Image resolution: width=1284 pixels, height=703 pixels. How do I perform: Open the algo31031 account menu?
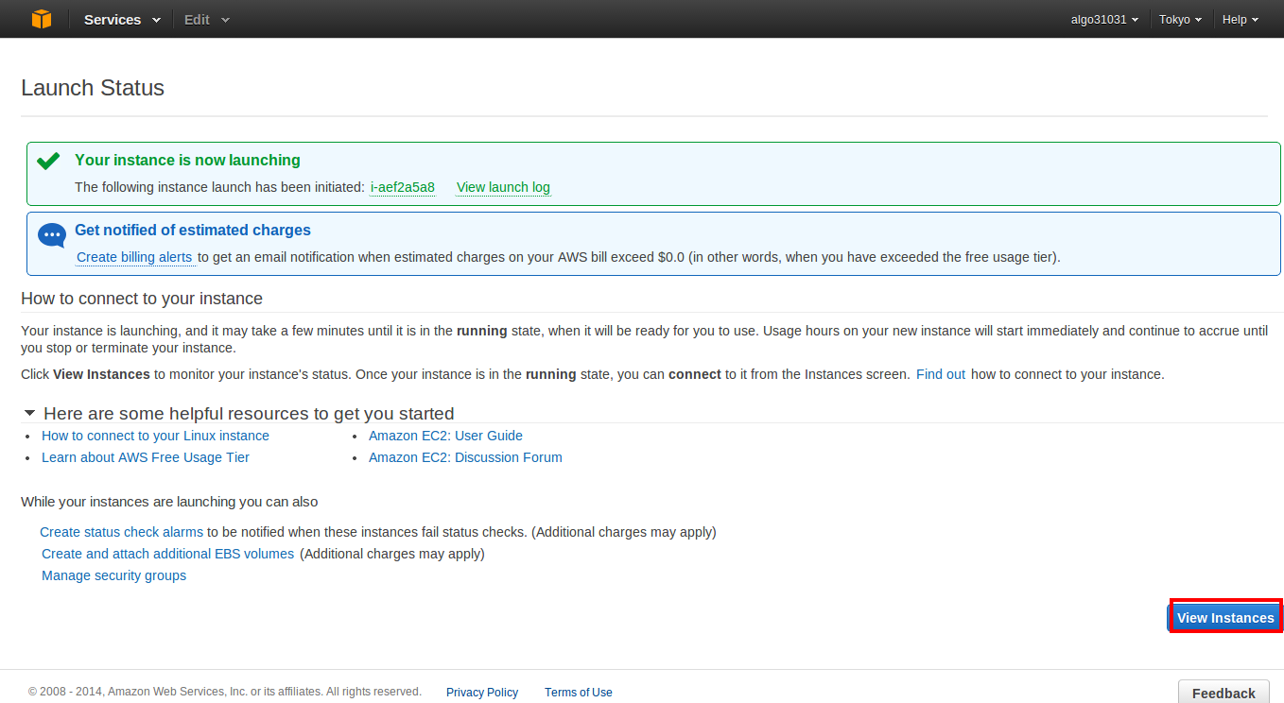click(x=1104, y=20)
